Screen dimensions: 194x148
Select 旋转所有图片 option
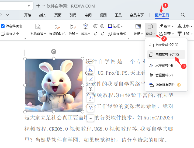click(x=166, y=85)
